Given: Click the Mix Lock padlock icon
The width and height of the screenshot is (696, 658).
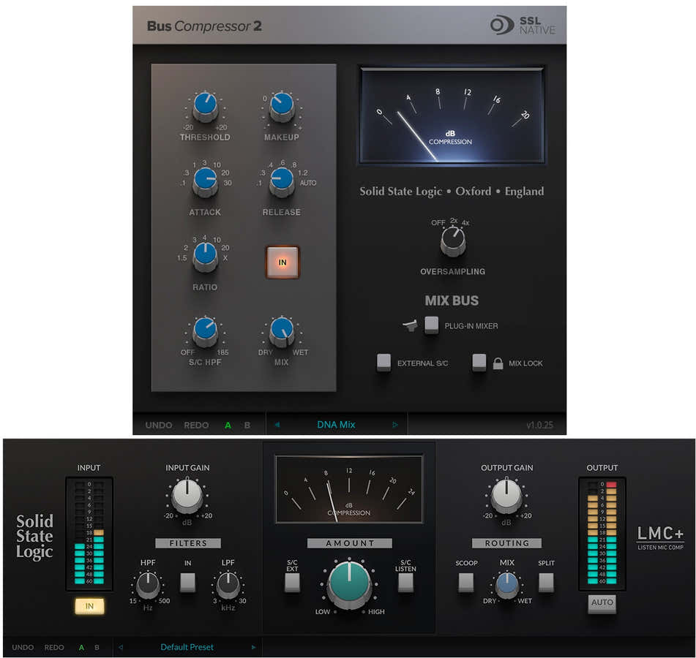Looking at the screenshot, I should point(498,363).
